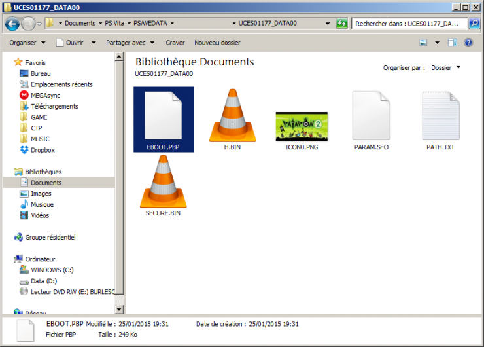This screenshot has width=484, height=347.
Task: Select Documents in the address breadcrumb
Action: point(80,23)
